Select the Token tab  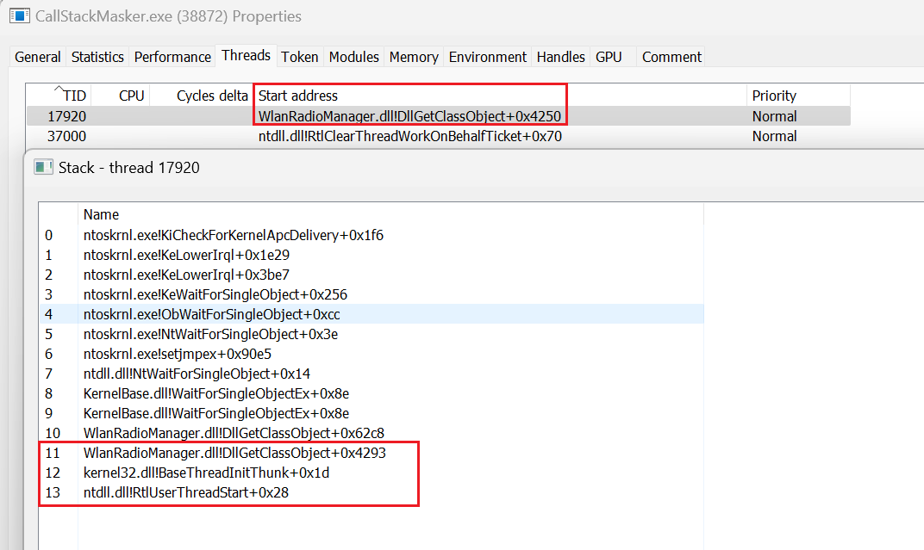[299, 56]
